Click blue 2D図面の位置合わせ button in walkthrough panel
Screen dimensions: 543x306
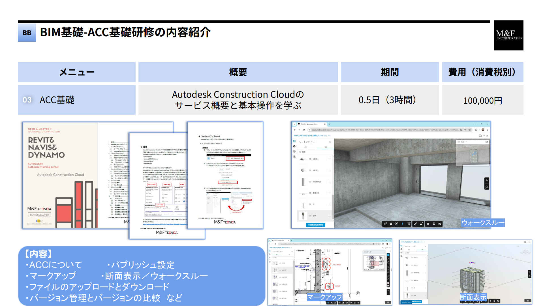316,225
